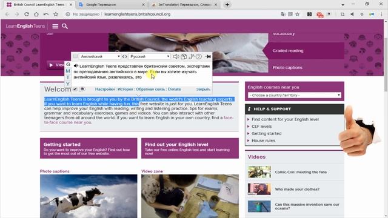The image size is (388, 218).
Task: Click round icon beside bottom checkbox
Action: [82, 89]
